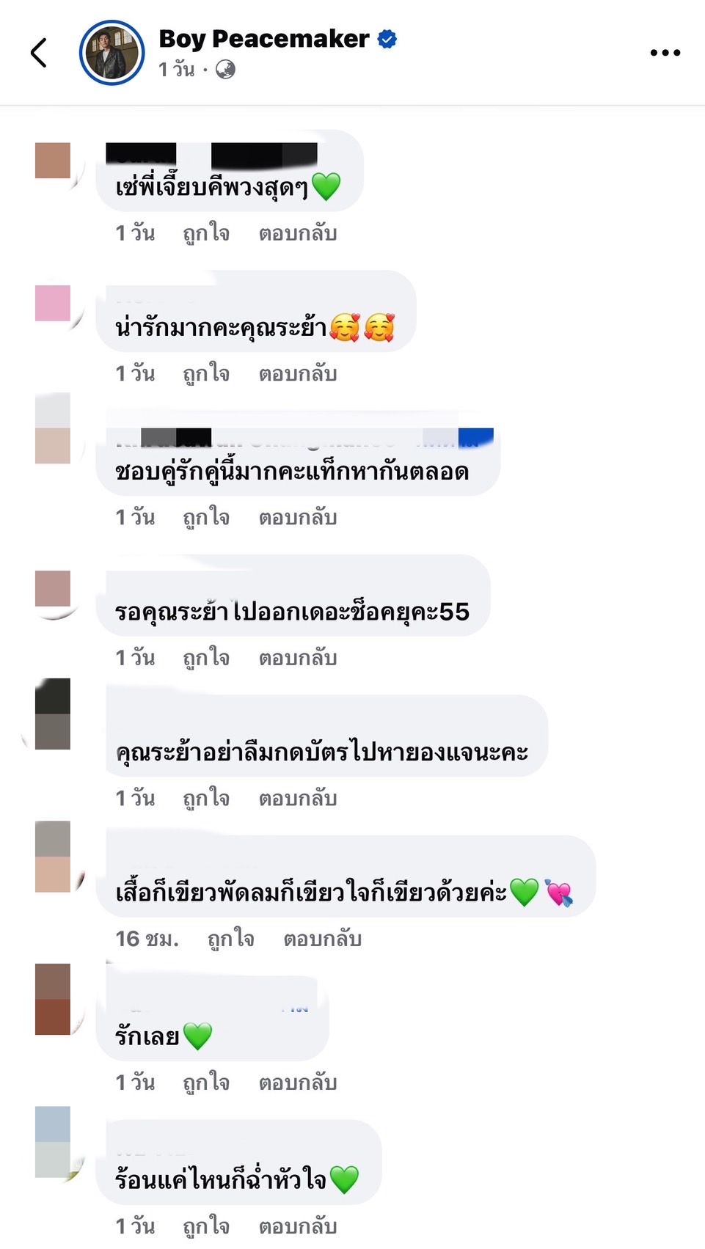Like the 'ร้อนแค่ไหนก็ฉ่ำหัวใจ' comment

pos(206,1226)
